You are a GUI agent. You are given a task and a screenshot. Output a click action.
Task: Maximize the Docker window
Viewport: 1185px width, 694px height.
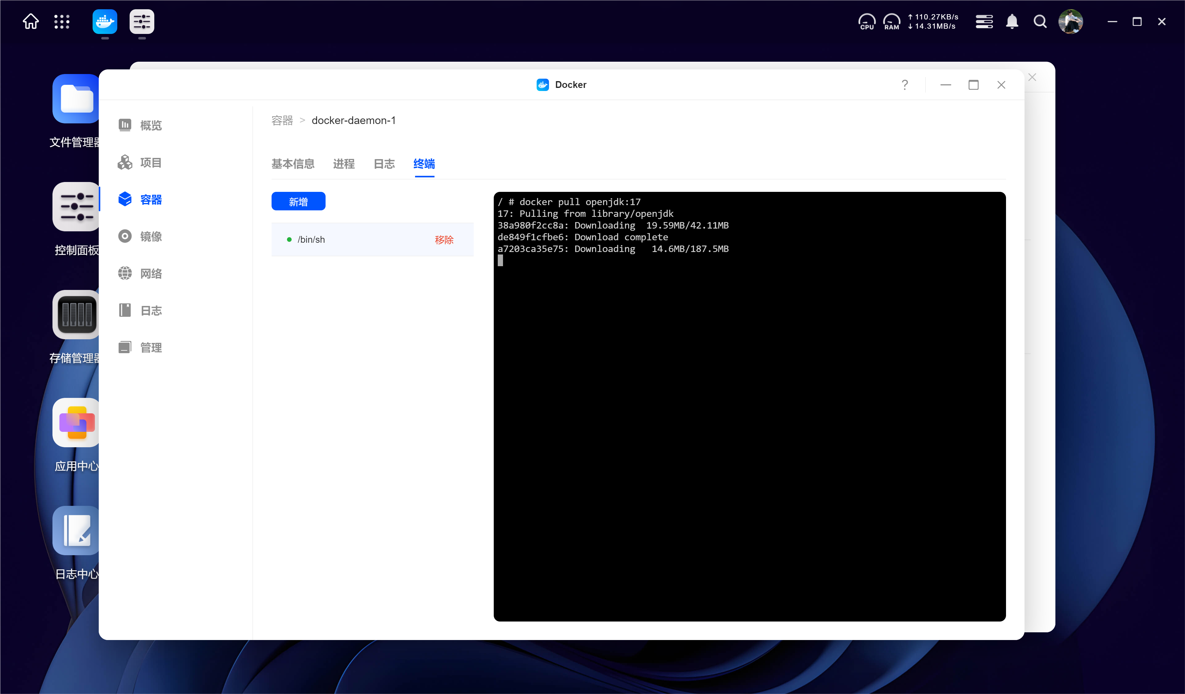pos(973,85)
